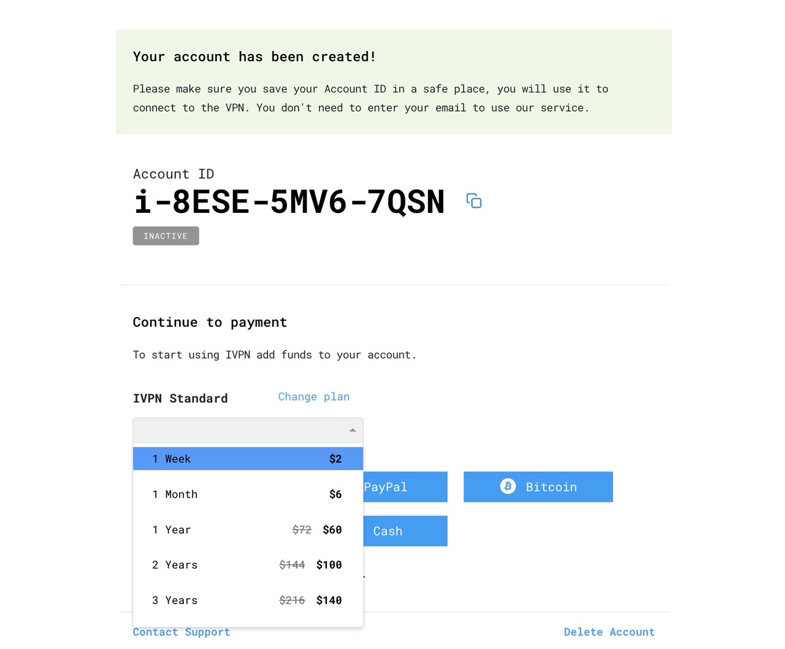Select the 1 Week $2 option
Viewport: 785px width, 649px height.
[x=248, y=459]
